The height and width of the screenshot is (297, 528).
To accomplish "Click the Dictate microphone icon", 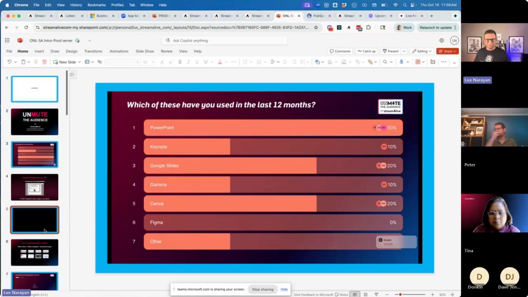I will [x=401, y=62].
